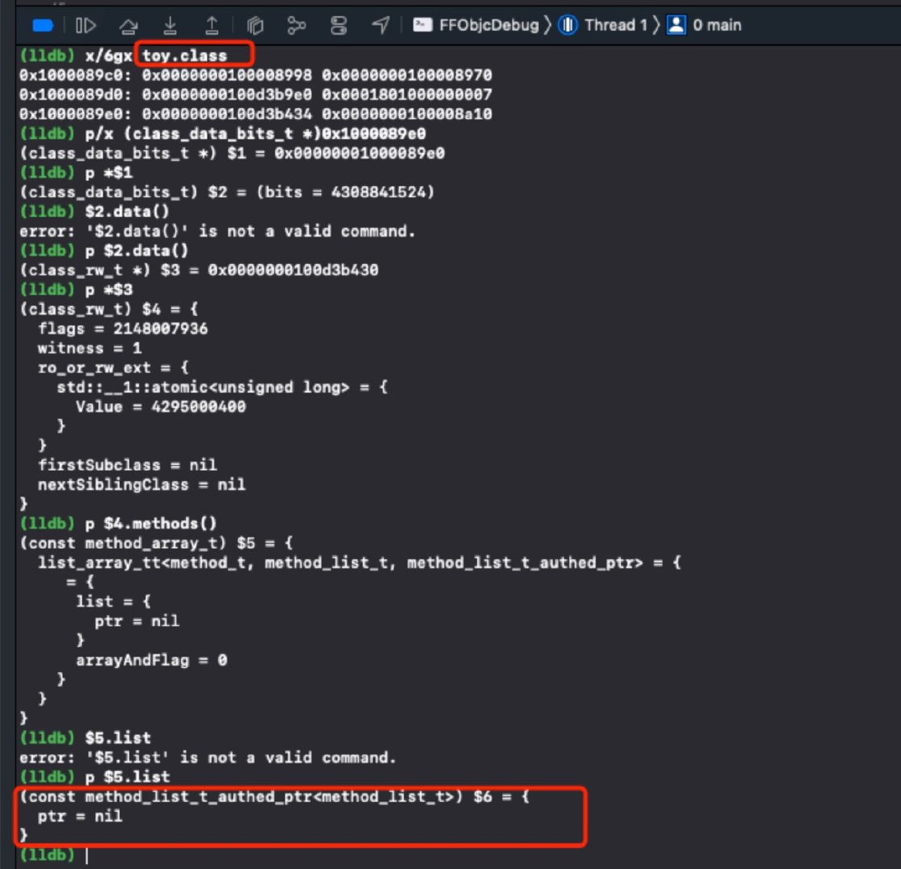
Task: Toggle the breakpoints activation button
Action: click(x=43, y=25)
